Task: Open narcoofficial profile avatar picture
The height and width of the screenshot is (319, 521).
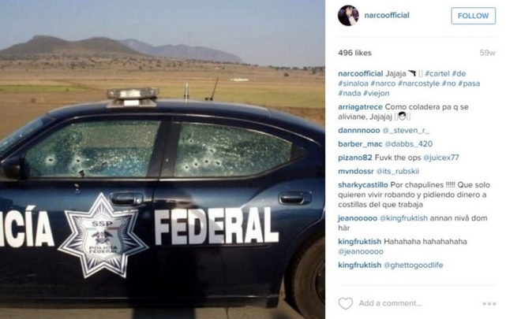Action: pos(348,15)
